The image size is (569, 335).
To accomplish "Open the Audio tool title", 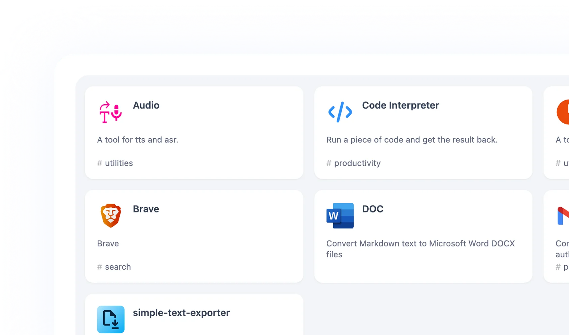I will (146, 105).
